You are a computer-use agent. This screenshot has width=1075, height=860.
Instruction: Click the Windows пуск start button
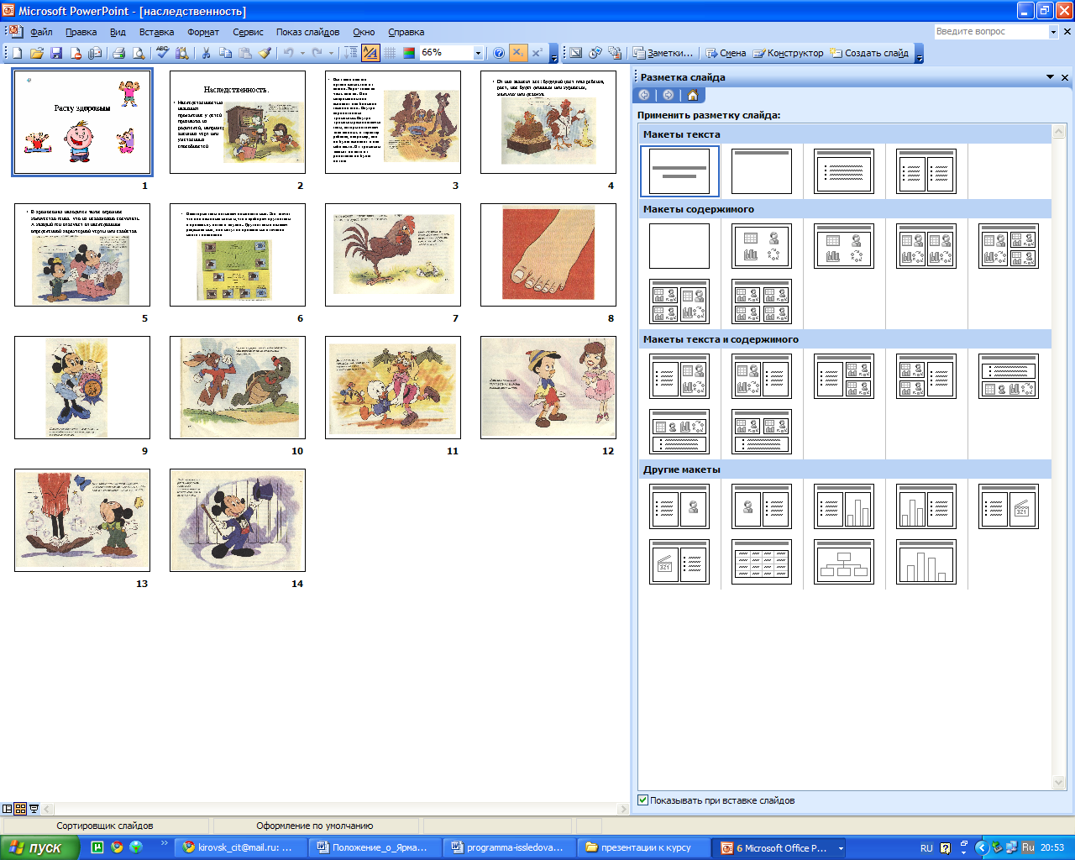39,848
